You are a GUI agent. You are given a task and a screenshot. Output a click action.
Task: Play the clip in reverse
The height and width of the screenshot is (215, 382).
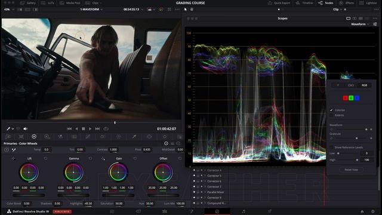coord(76,129)
